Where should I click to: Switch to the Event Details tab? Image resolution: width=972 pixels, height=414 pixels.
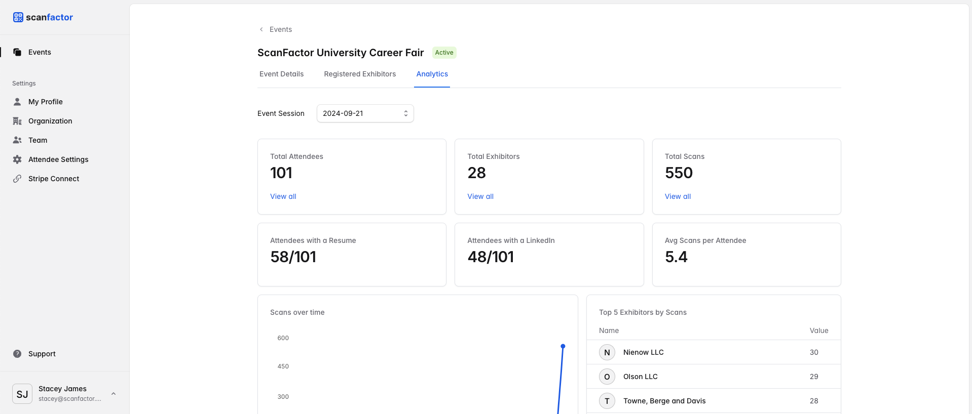point(281,74)
